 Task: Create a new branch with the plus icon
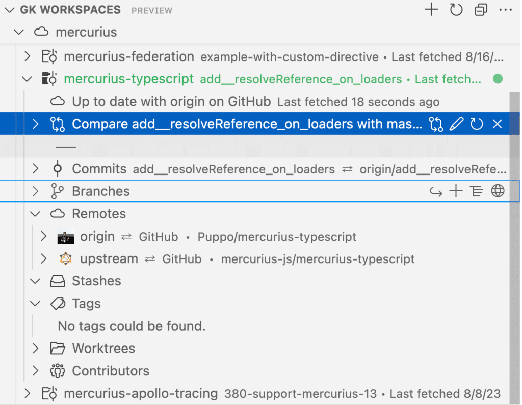(x=455, y=191)
